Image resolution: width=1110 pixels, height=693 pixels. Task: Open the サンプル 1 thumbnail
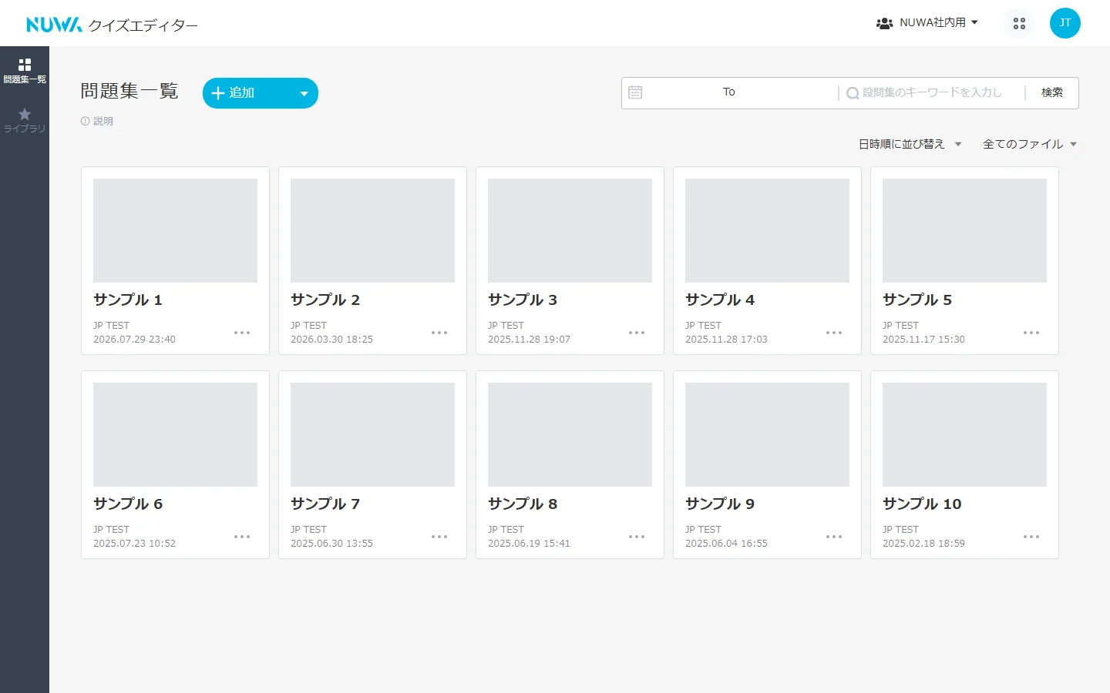coord(175,230)
